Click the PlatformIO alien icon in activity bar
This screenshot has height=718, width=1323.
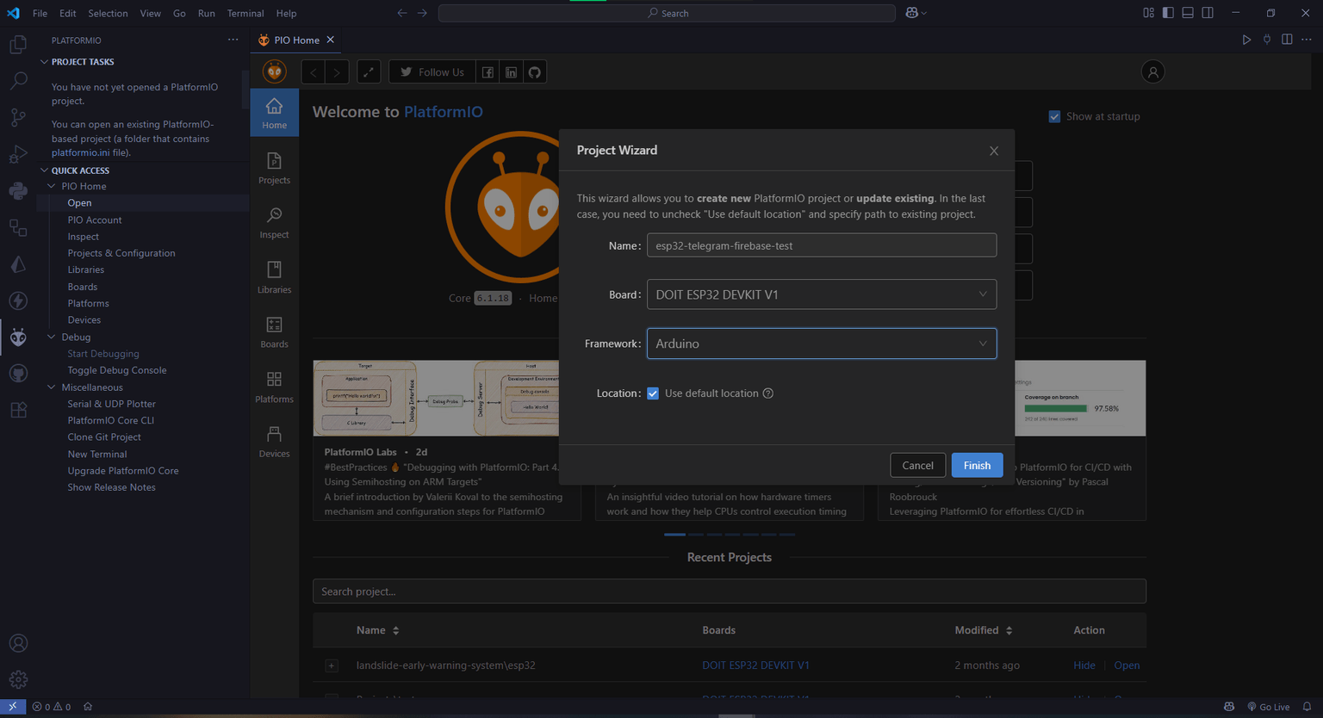point(17,337)
